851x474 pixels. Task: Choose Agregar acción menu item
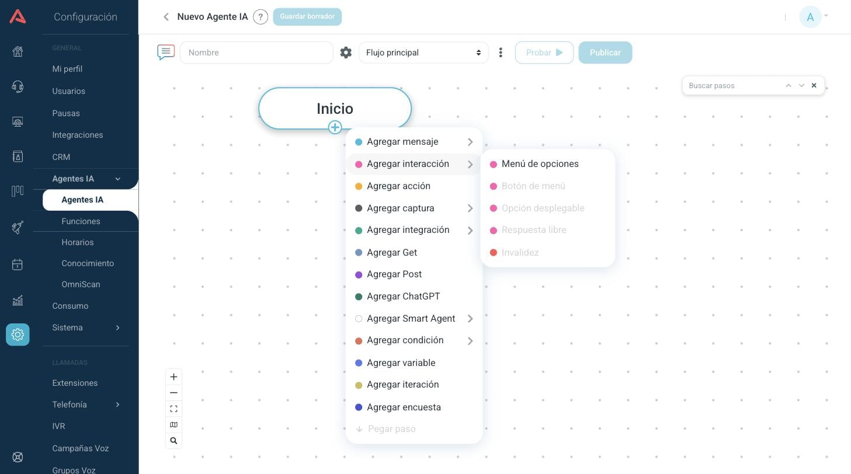pyautogui.click(x=414, y=186)
